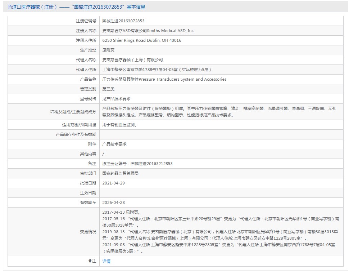The height and width of the screenshot is (276, 358).
Task: Select approval date 2021-04-29
Action: click(x=113, y=183)
